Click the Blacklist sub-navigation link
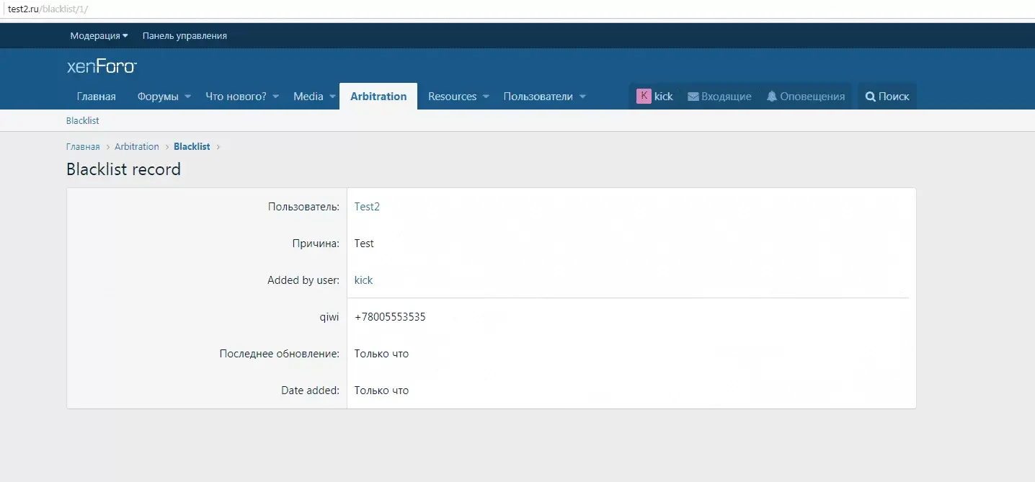The image size is (1035, 482). click(x=83, y=120)
